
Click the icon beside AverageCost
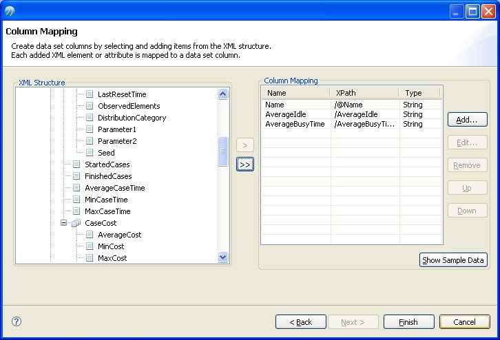point(90,235)
